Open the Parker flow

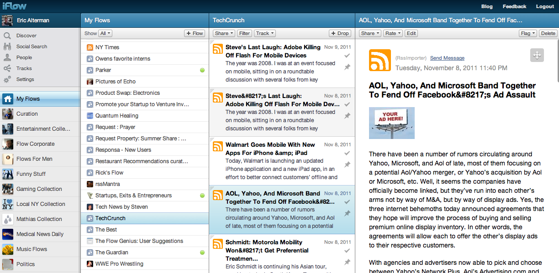pyautogui.click(x=145, y=70)
